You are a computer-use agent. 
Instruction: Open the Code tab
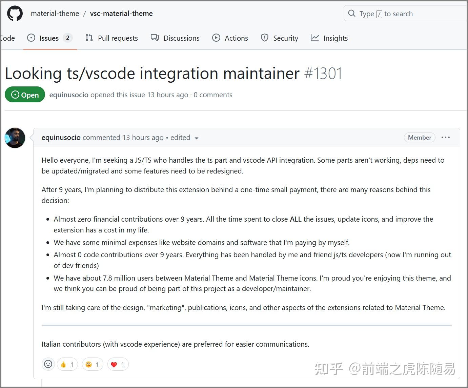(x=7, y=38)
